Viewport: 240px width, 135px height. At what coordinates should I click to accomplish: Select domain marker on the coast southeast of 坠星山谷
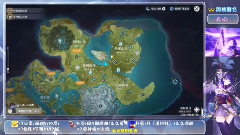[x=133, y=61]
